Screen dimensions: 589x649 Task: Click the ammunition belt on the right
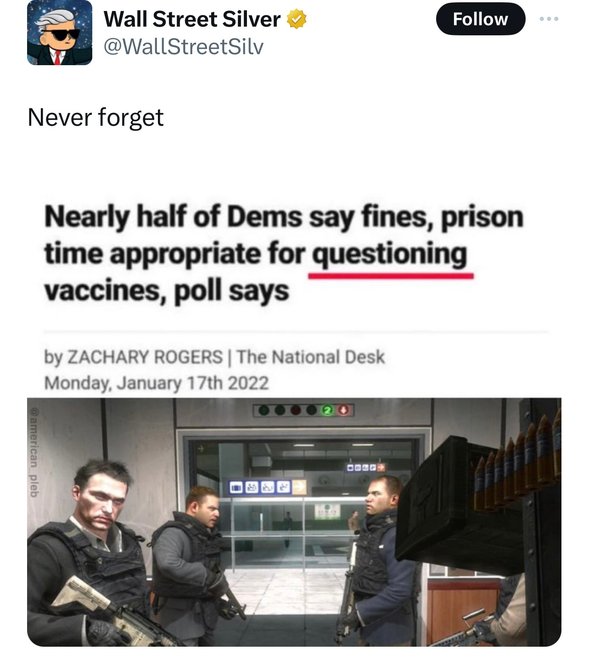517,464
